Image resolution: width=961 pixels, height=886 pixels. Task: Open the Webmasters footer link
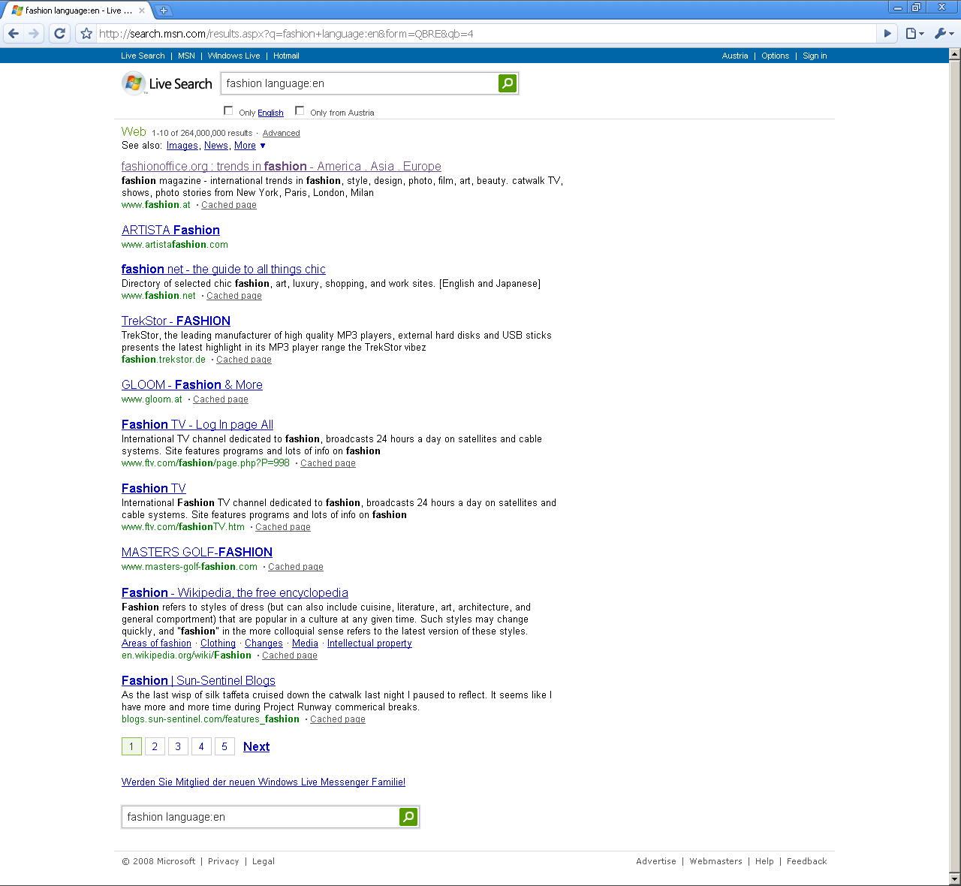coord(715,861)
